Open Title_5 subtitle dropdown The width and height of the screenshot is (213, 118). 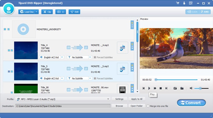[90, 78]
